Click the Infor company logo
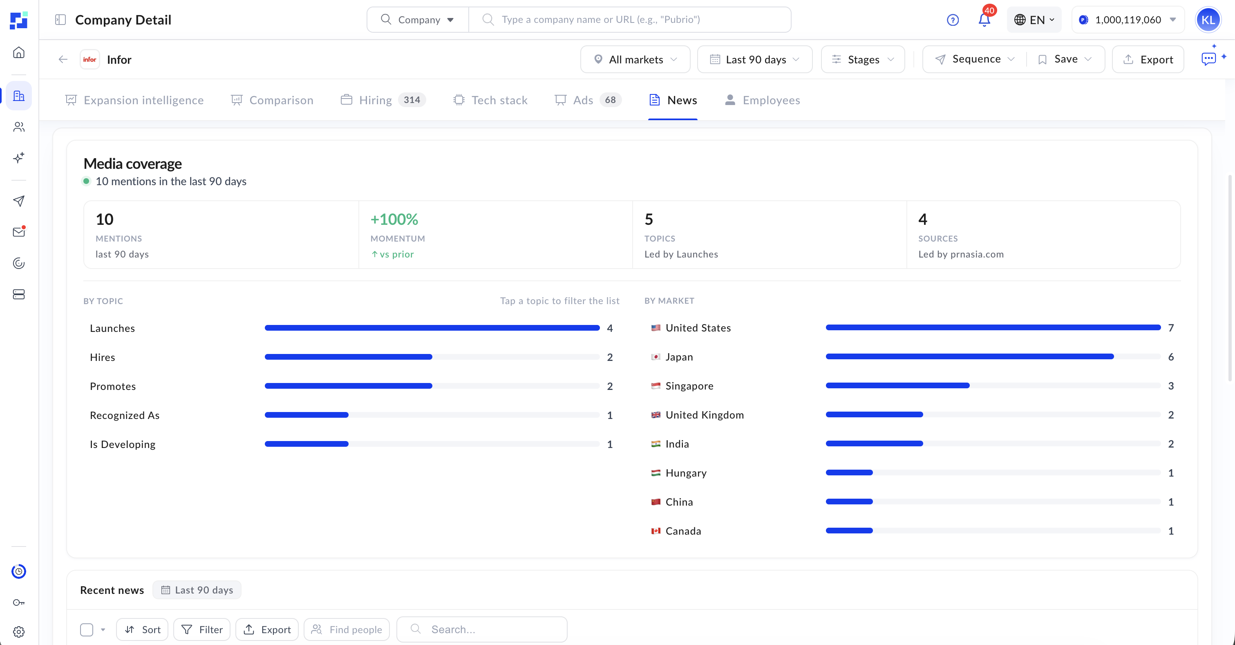This screenshot has height=645, width=1235. (89, 59)
